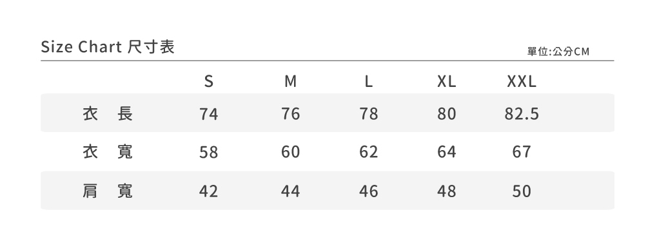Viewport: 648px width, 248px height.
Task: Click the 78 length value for L
Action: pyautogui.click(x=369, y=113)
